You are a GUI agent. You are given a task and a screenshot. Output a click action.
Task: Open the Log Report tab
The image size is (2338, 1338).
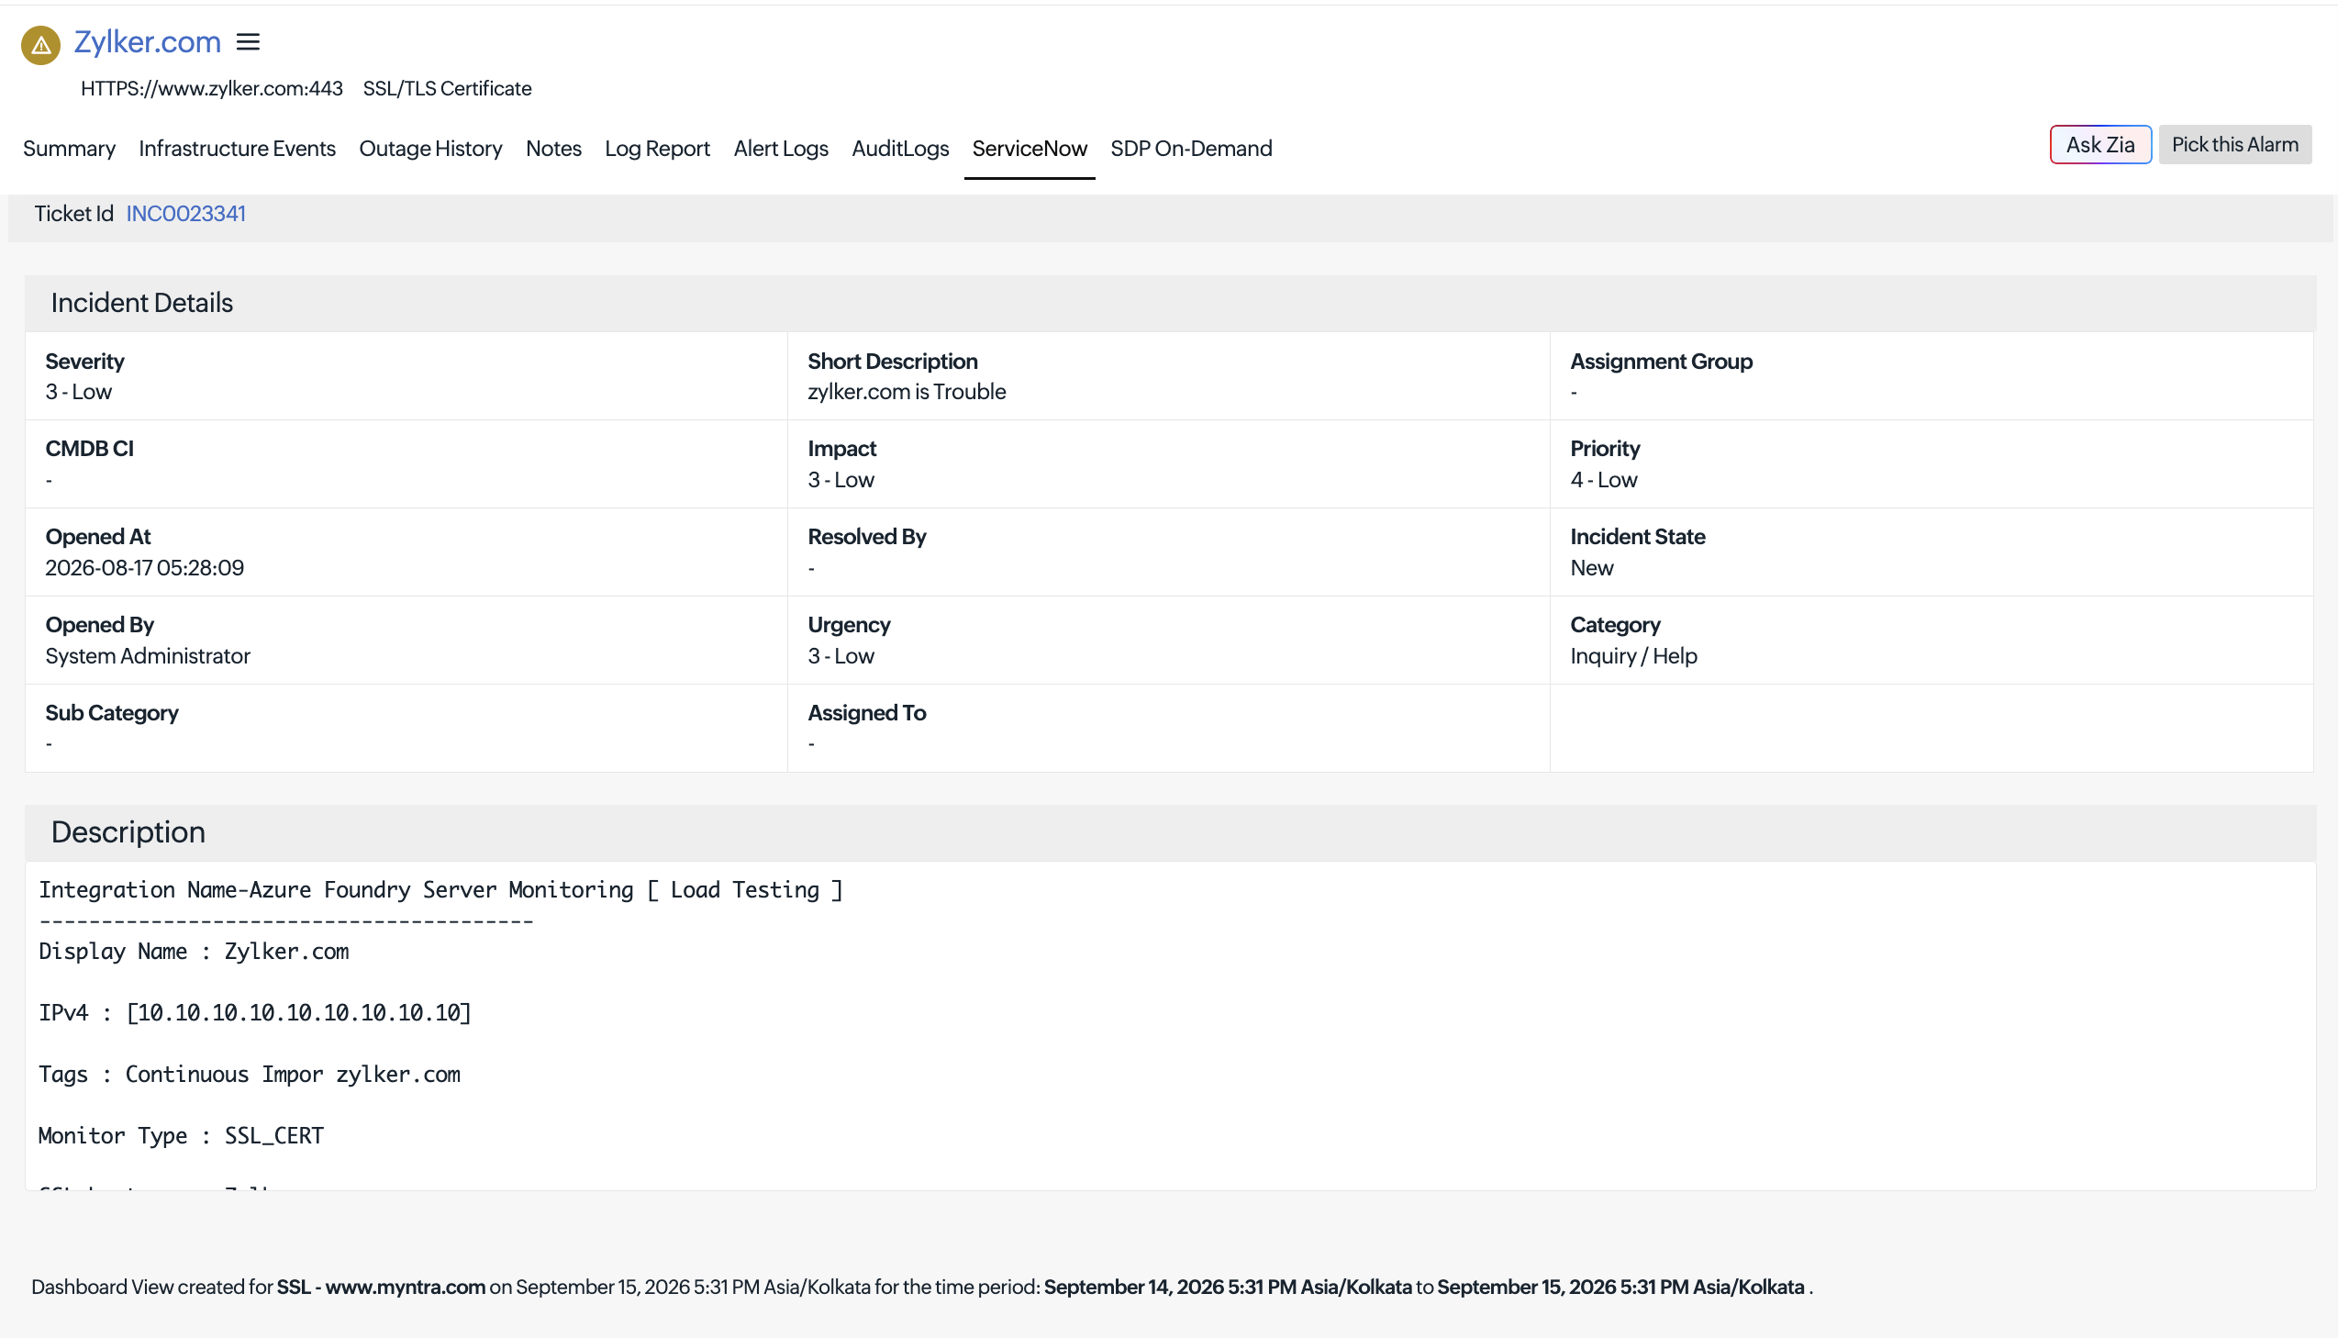[658, 148]
